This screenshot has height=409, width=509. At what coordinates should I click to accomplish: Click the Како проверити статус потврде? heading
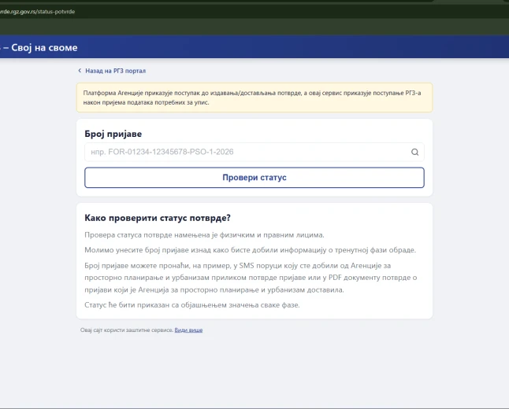tap(158, 218)
